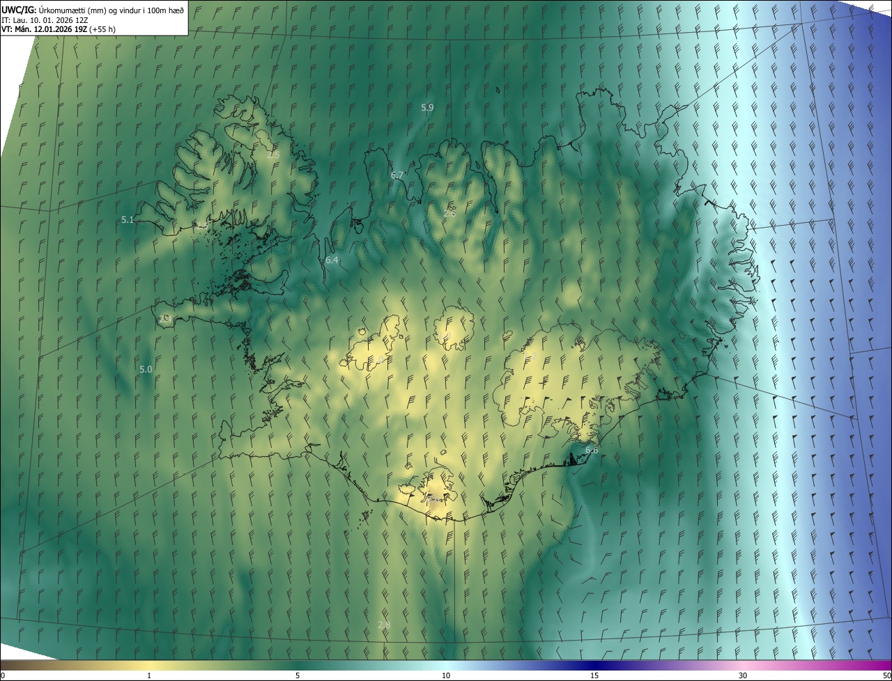Select the 5.1 value label off the Westfjords
892x681 pixels.
[128, 219]
